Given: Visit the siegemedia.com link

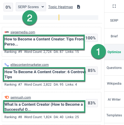Looking at the screenshot, I should pyautogui.click(x=23, y=32).
